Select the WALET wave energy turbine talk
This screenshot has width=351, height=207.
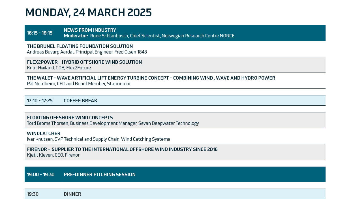click(151, 78)
